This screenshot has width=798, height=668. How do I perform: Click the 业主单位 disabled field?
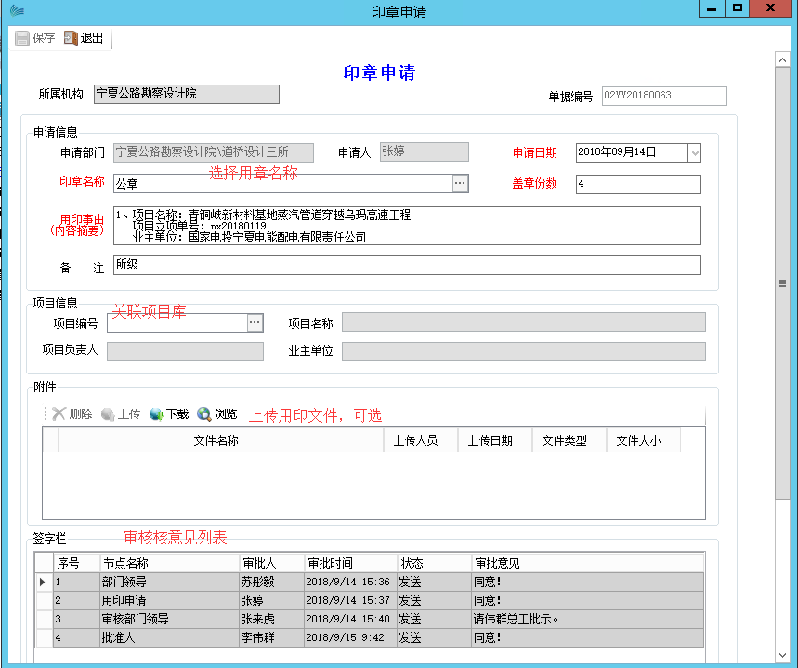click(x=524, y=351)
